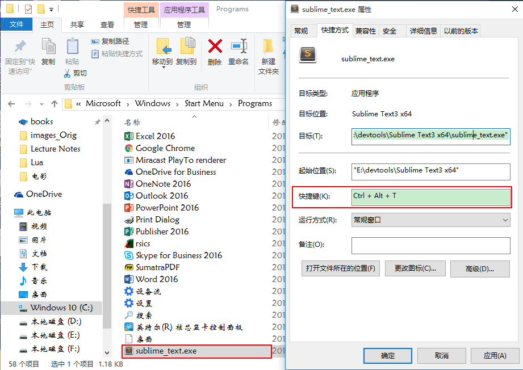Image resolution: width=523 pixels, height=370 pixels.
Task: Click the Shortcut key (快捷键) field
Action: point(430,197)
